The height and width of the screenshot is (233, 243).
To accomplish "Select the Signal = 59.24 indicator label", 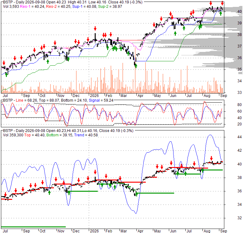I will (101, 100).
